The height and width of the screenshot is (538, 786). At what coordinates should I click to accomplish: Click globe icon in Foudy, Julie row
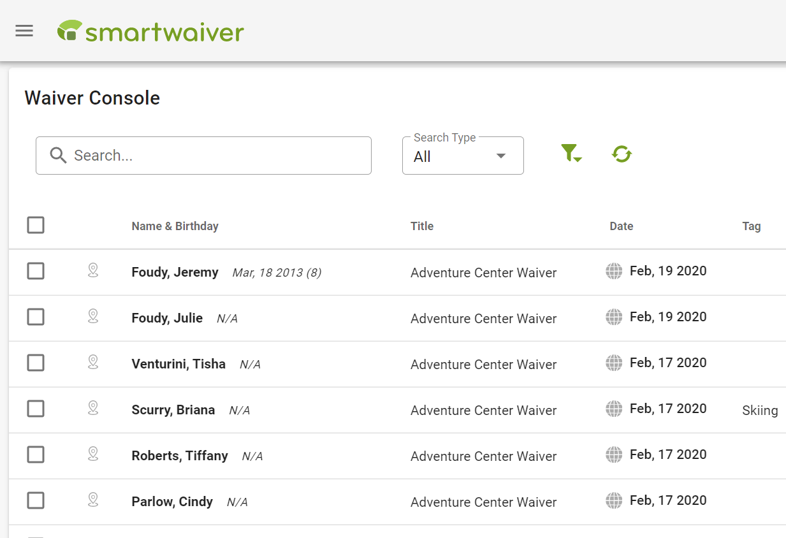coord(614,317)
